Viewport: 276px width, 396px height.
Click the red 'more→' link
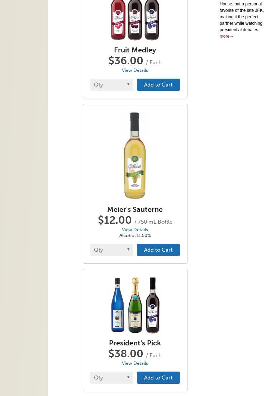(226, 36)
